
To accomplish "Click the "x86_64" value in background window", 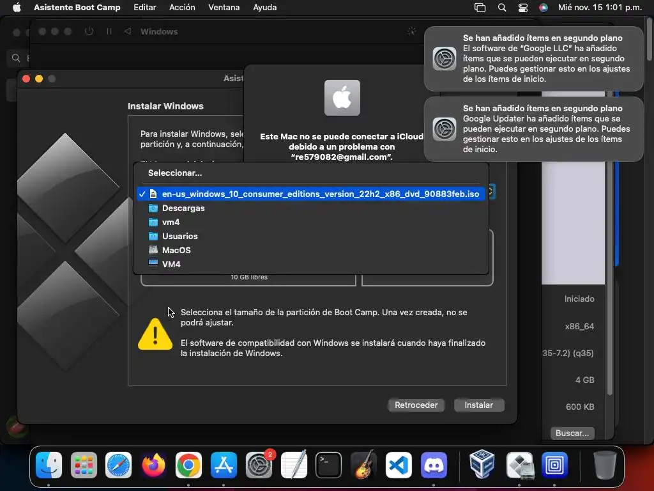I will (579, 327).
